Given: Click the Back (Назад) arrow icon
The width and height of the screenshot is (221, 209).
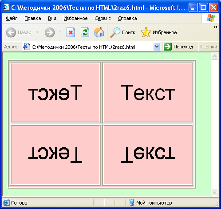Looking at the screenshot, I should [11, 32].
